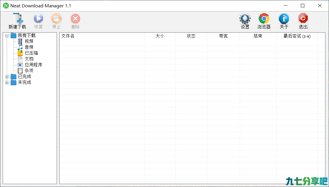This screenshot has height=187, width=329.
Task: Click the 恢复 resume toolbar button
Action: click(x=38, y=21)
